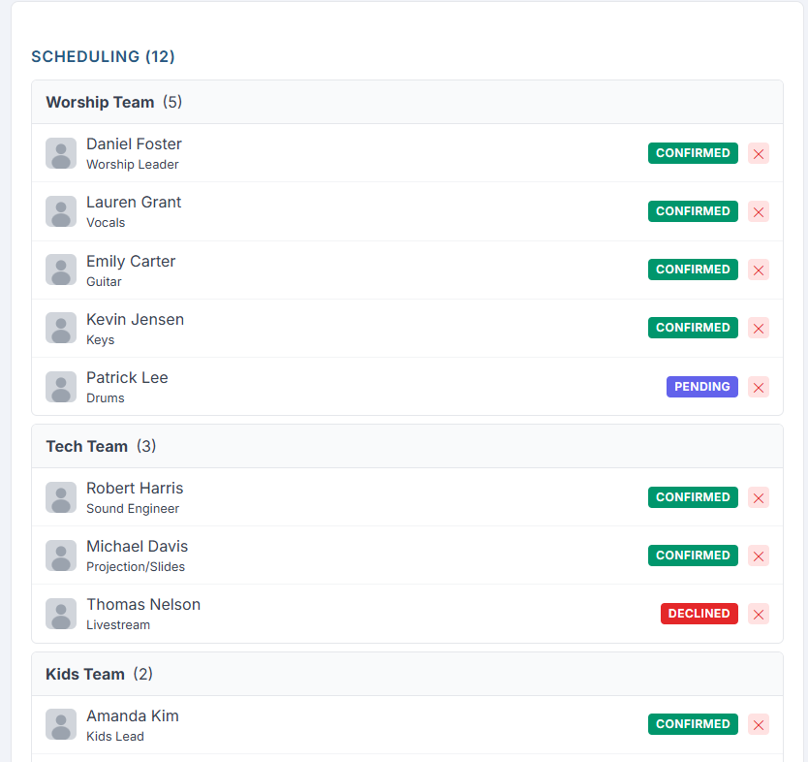Click Daniel Foster's avatar icon

point(60,153)
